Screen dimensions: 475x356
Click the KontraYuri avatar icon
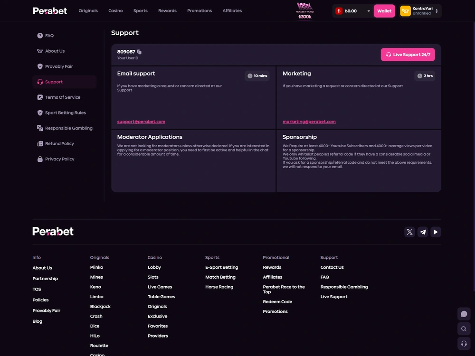tap(405, 11)
